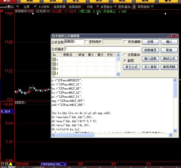Click the 8.364 value on the sub-chart axis
The height and width of the screenshot is (168, 181).
point(7,111)
